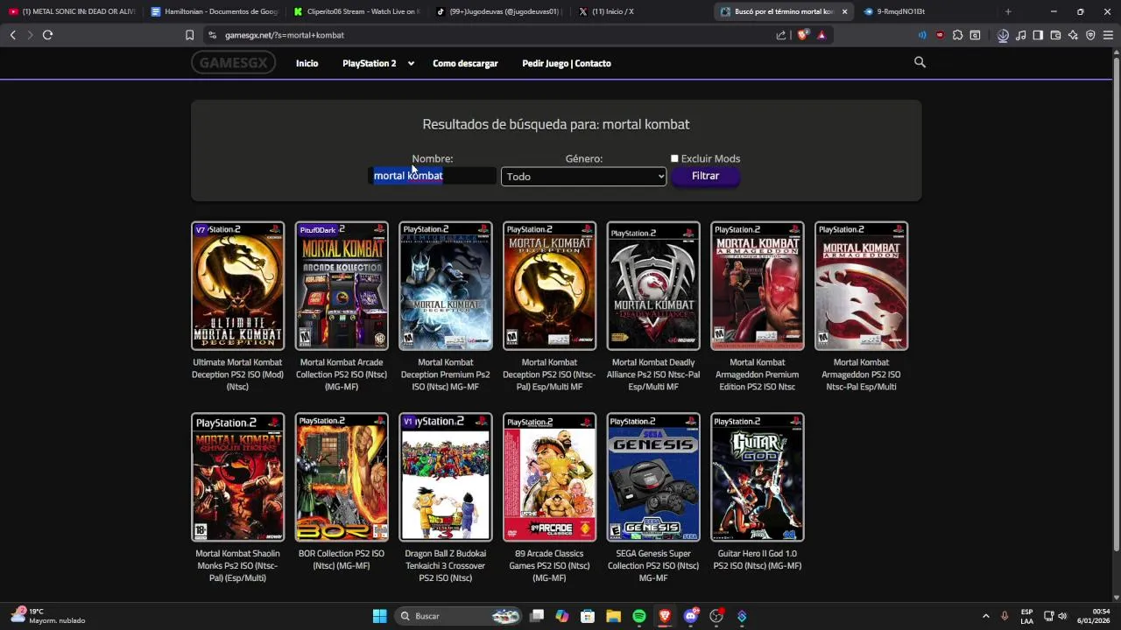
Task: Check the Excluir Mods checkbox
Action: point(674,158)
